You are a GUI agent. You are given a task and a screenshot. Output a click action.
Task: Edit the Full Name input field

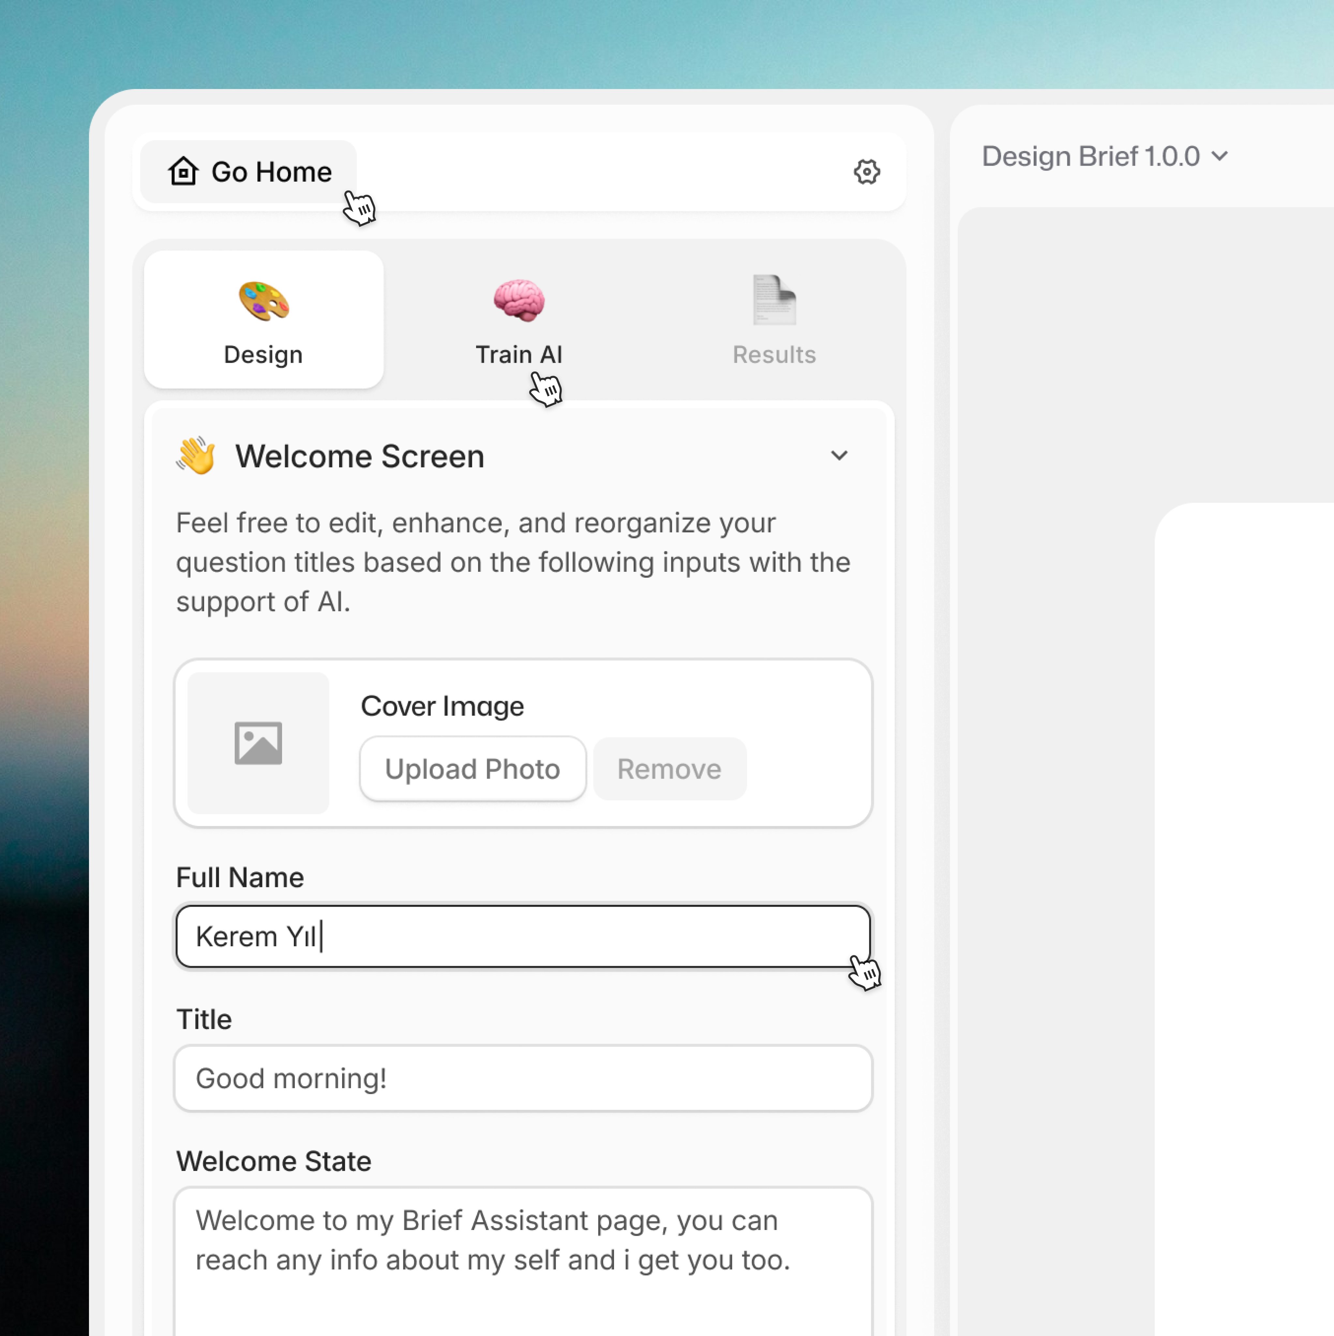tap(523, 935)
